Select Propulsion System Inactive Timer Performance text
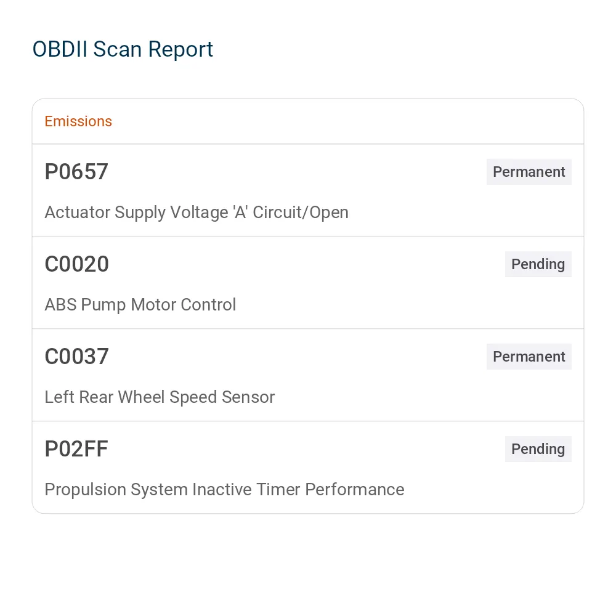616x616 pixels. pyautogui.click(x=224, y=490)
